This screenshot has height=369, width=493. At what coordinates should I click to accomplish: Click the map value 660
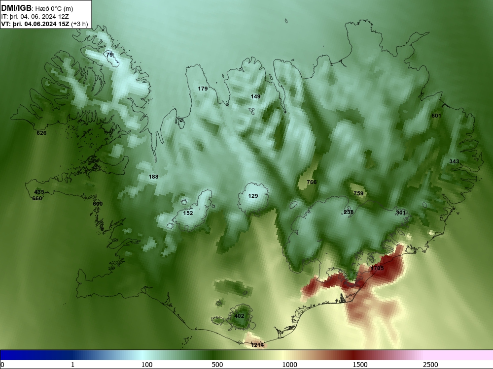click(x=37, y=198)
